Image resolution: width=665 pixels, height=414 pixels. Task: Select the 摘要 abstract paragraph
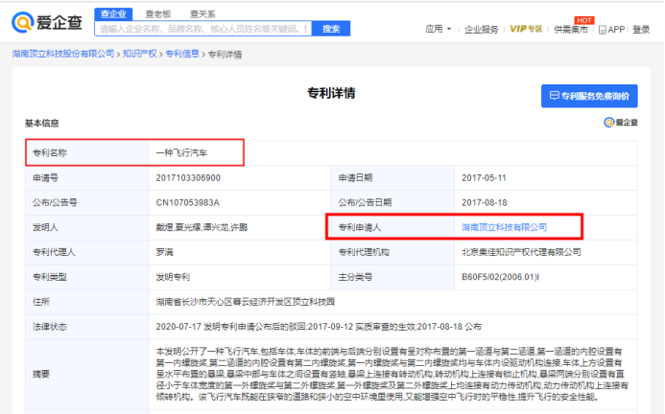tap(392, 374)
